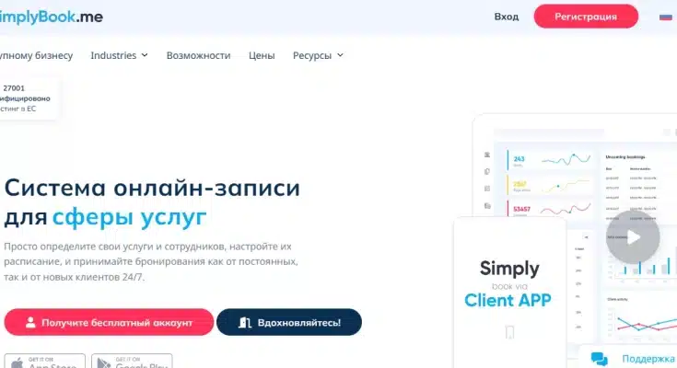The image size is (677, 368).
Task: Click the SimplyBook.me logo
Action: [51, 17]
